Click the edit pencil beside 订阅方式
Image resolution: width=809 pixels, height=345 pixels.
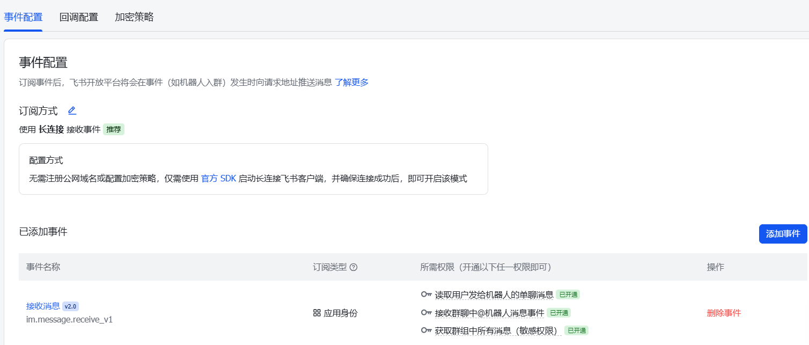pyautogui.click(x=72, y=110)
